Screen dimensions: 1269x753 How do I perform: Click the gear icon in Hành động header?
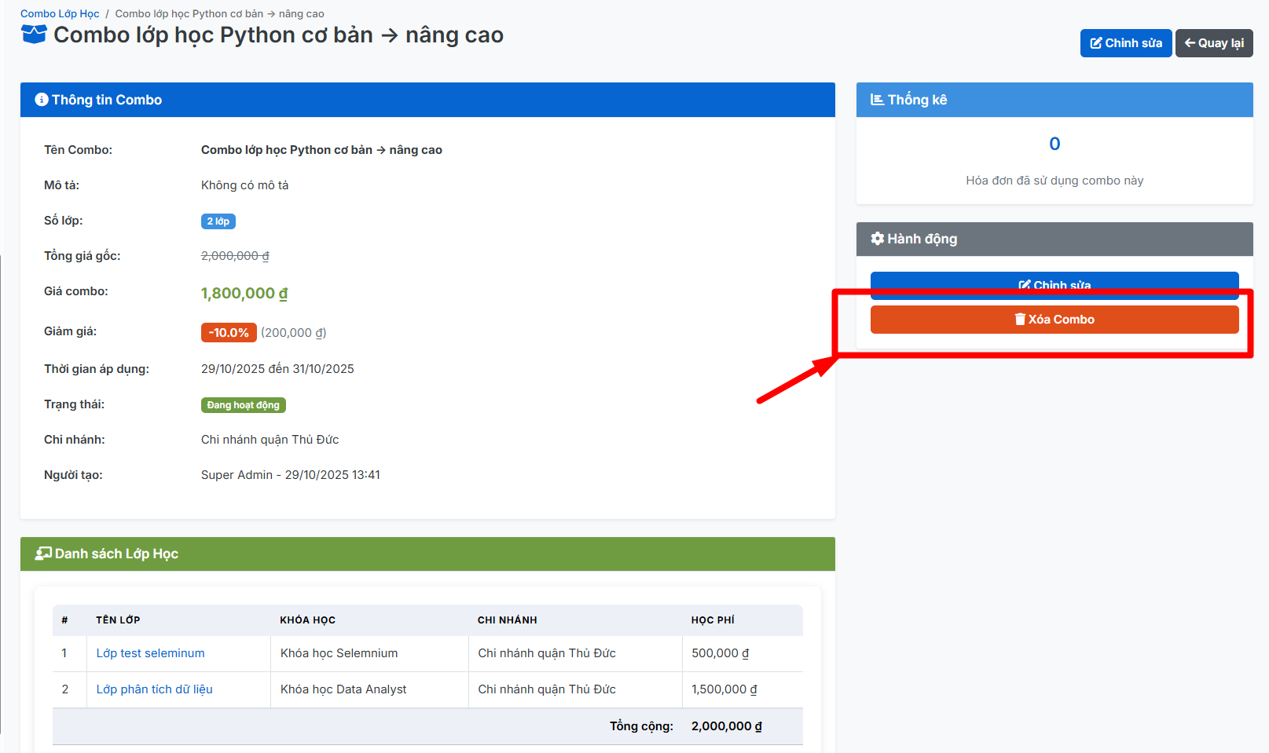[x=877, y=239]
